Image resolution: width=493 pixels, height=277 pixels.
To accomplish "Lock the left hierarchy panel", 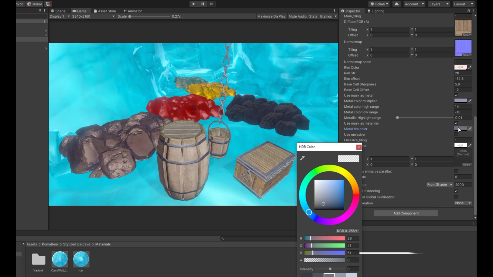I will click(x=40, y=11).
